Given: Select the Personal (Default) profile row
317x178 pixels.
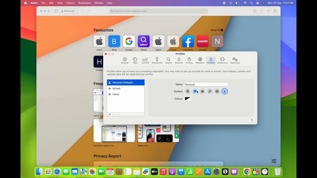Looking at the screenshot, I should [126, 83].
